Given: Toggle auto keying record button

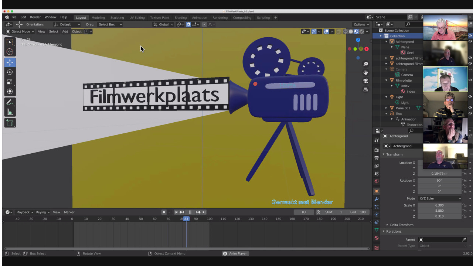Looking at the screenshot, I should pyautogui.click(x=164, y=212).
